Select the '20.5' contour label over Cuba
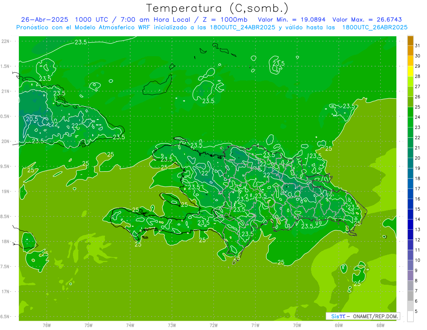This screenshot has height=330, width=427. pos(32,119)
